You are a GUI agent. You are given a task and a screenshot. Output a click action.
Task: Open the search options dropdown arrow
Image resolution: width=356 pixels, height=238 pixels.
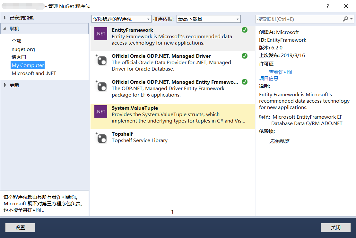351,19
